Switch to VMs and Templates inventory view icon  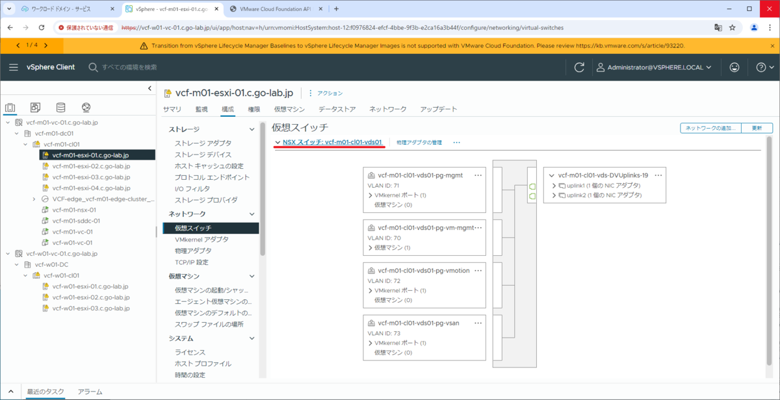coord(36,107)
